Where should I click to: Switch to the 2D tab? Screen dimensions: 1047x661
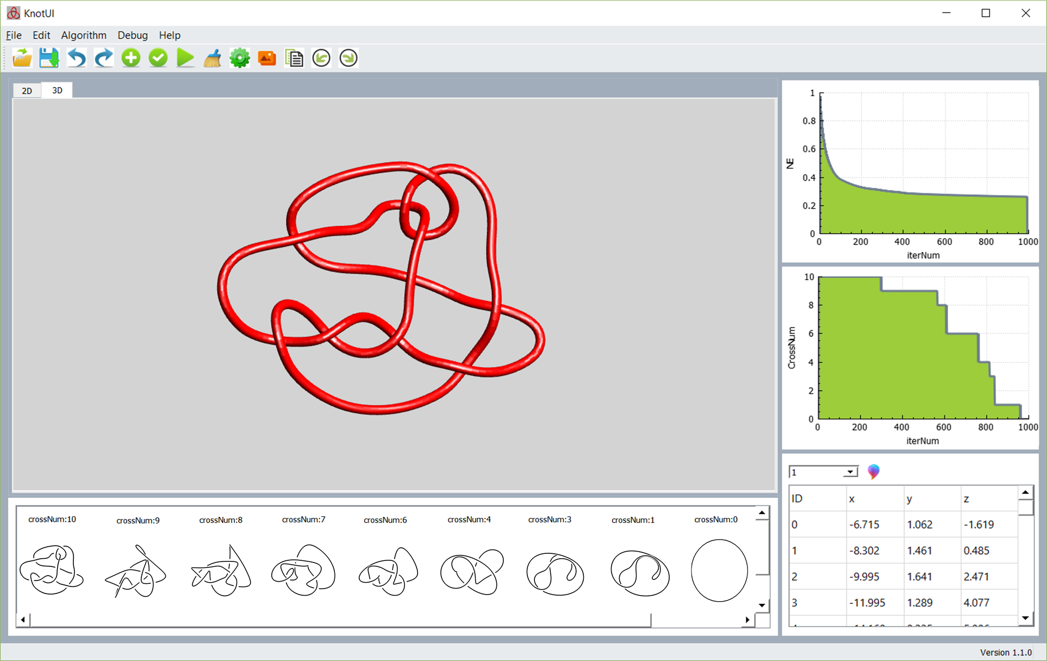point(27,91)
